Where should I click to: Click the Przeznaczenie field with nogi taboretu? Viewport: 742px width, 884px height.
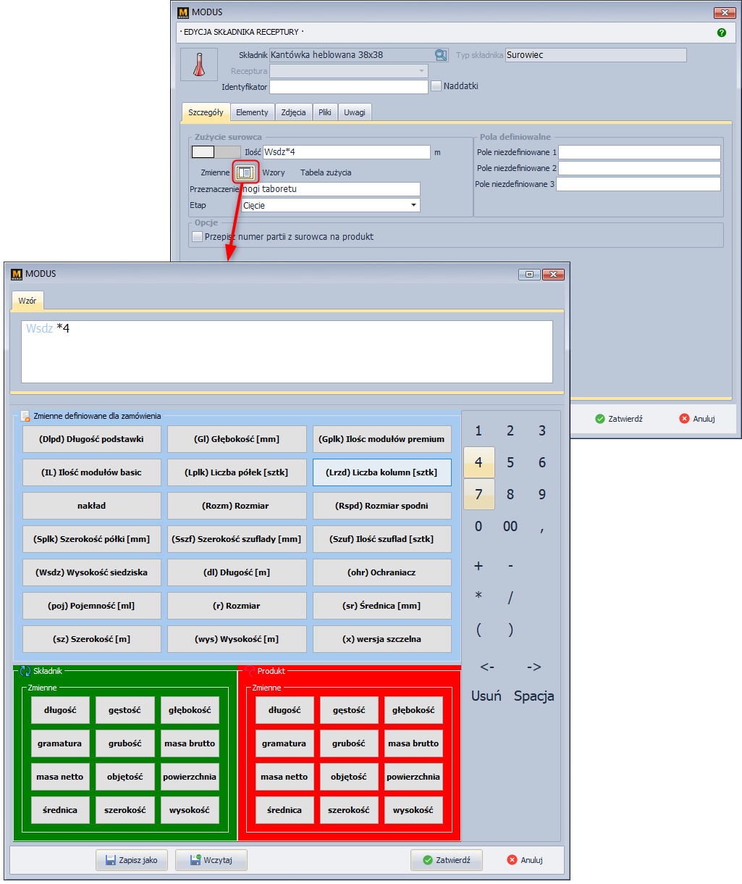click(331, 189)
